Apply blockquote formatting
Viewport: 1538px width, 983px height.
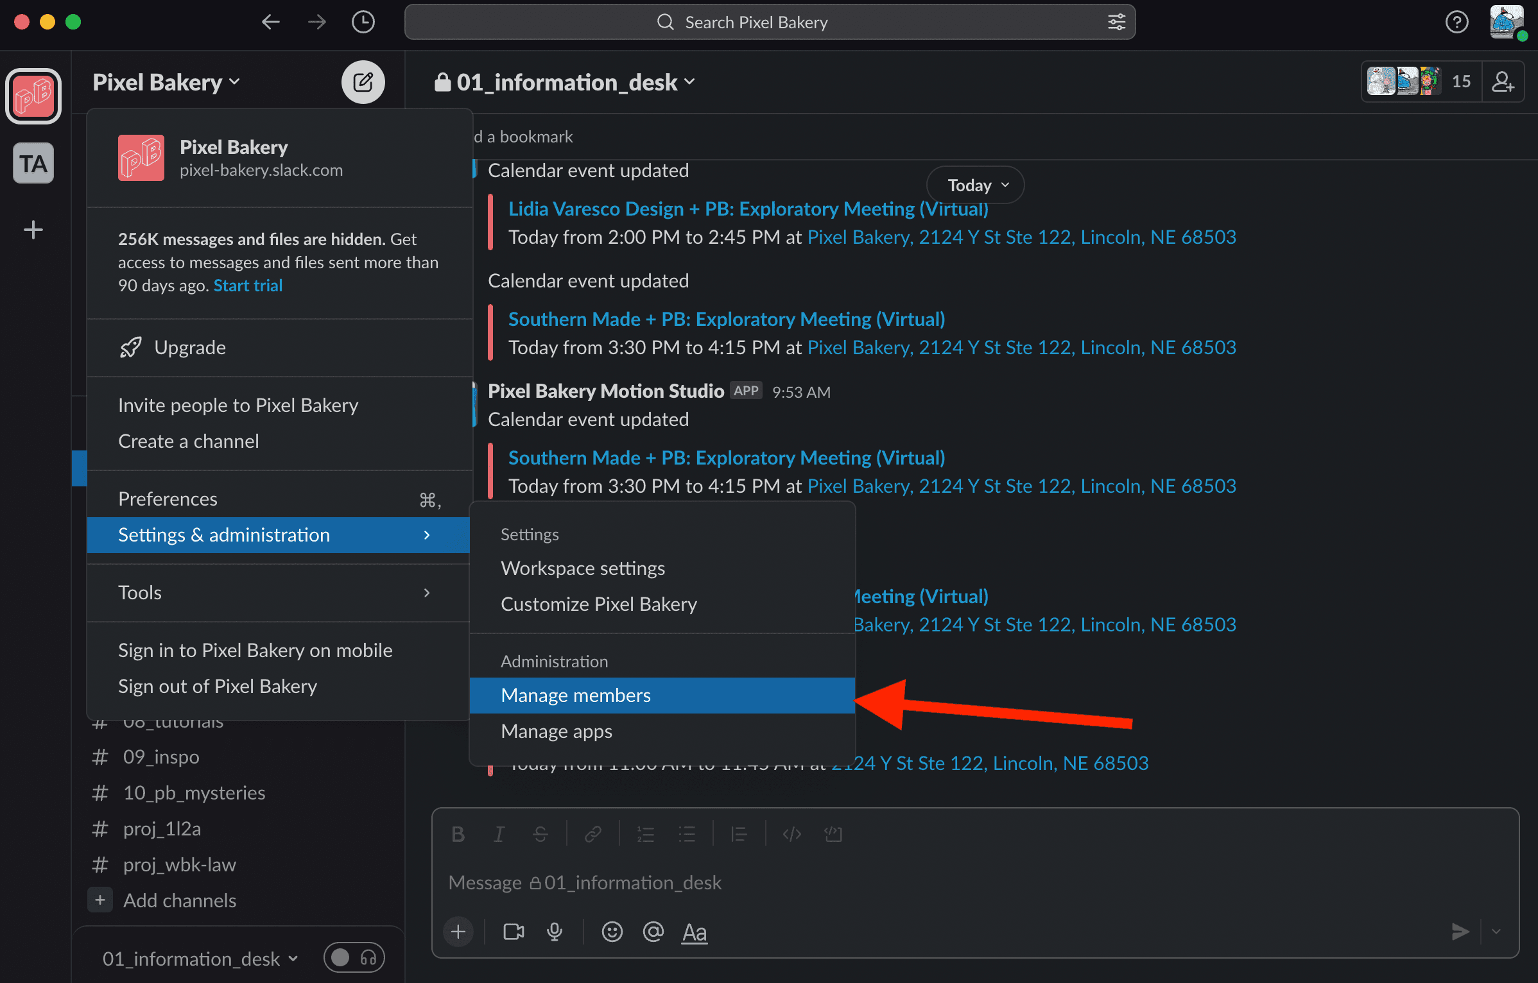739,833
